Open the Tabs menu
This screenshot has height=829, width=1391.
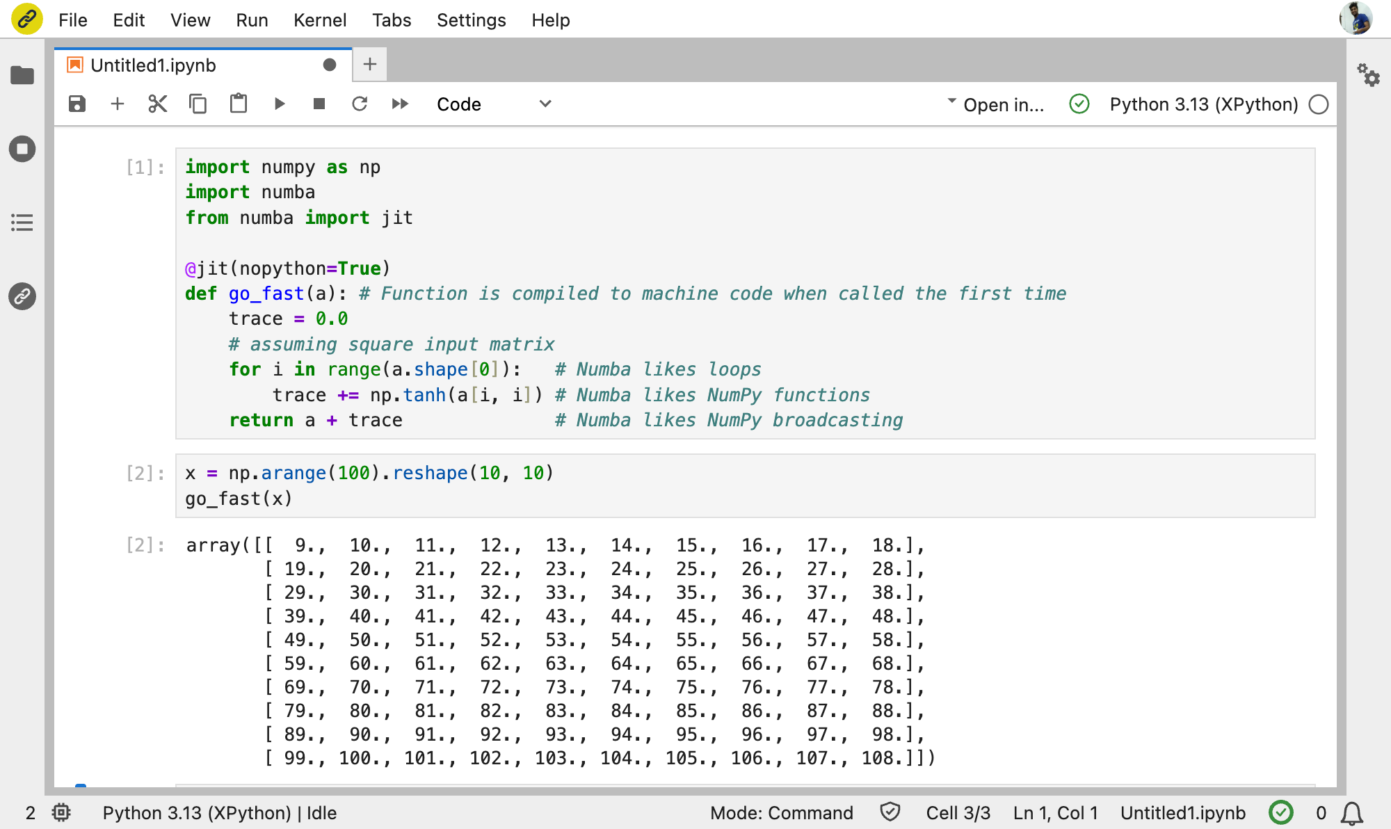pos(392,20)
